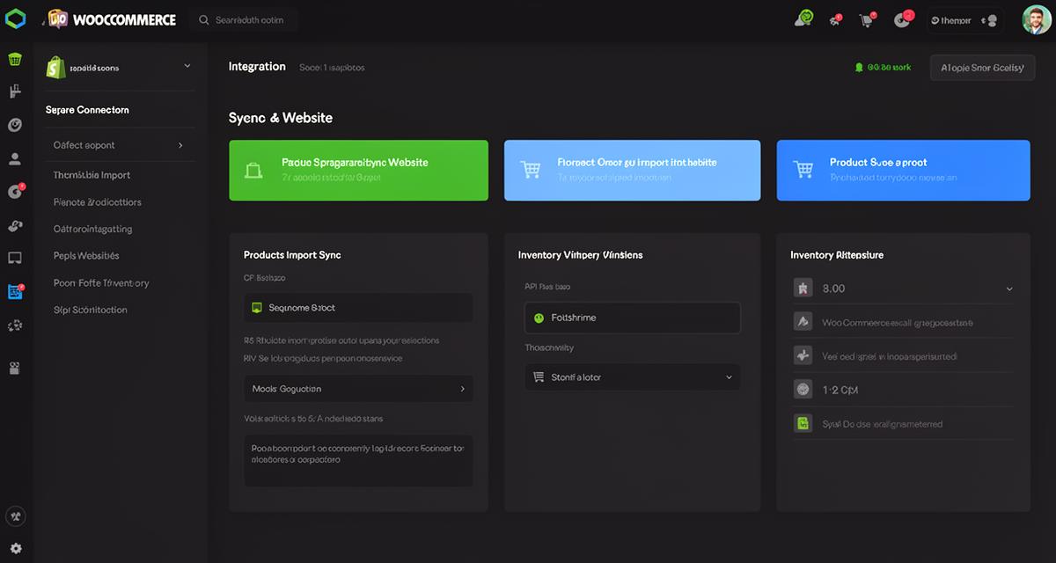Expand the 'Oafect sopont' sidebar row chevron
The image size is (1056, 563).
click(180, 145)
